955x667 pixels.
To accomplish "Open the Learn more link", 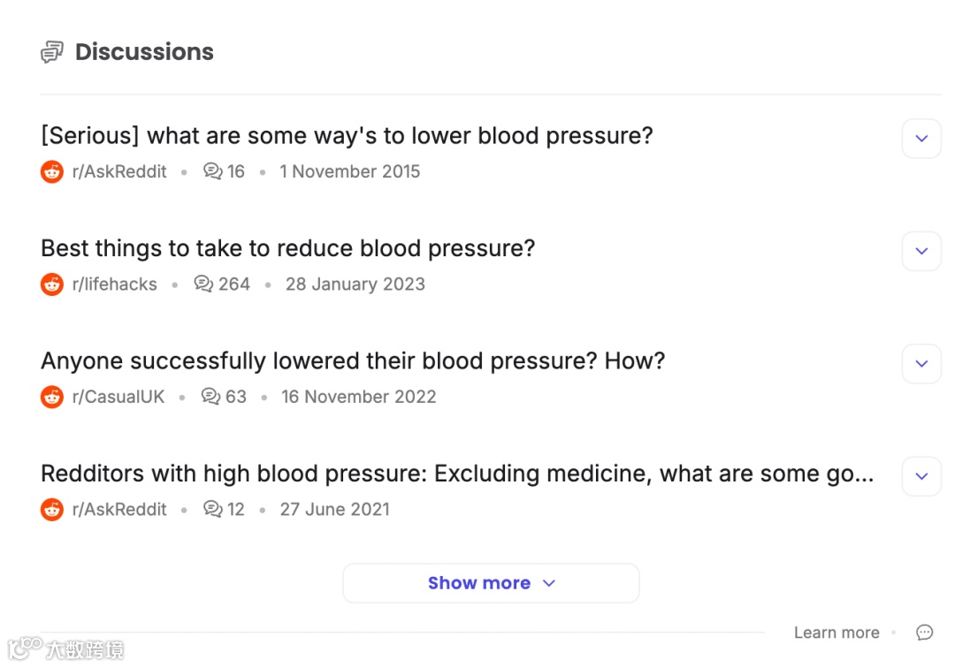I will tap(836, 633).
